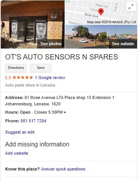
Task: Open the street view outside image
Action: [101, 37]
